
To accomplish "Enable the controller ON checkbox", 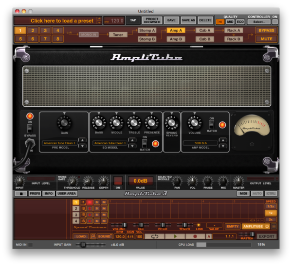I will point(274,22).
